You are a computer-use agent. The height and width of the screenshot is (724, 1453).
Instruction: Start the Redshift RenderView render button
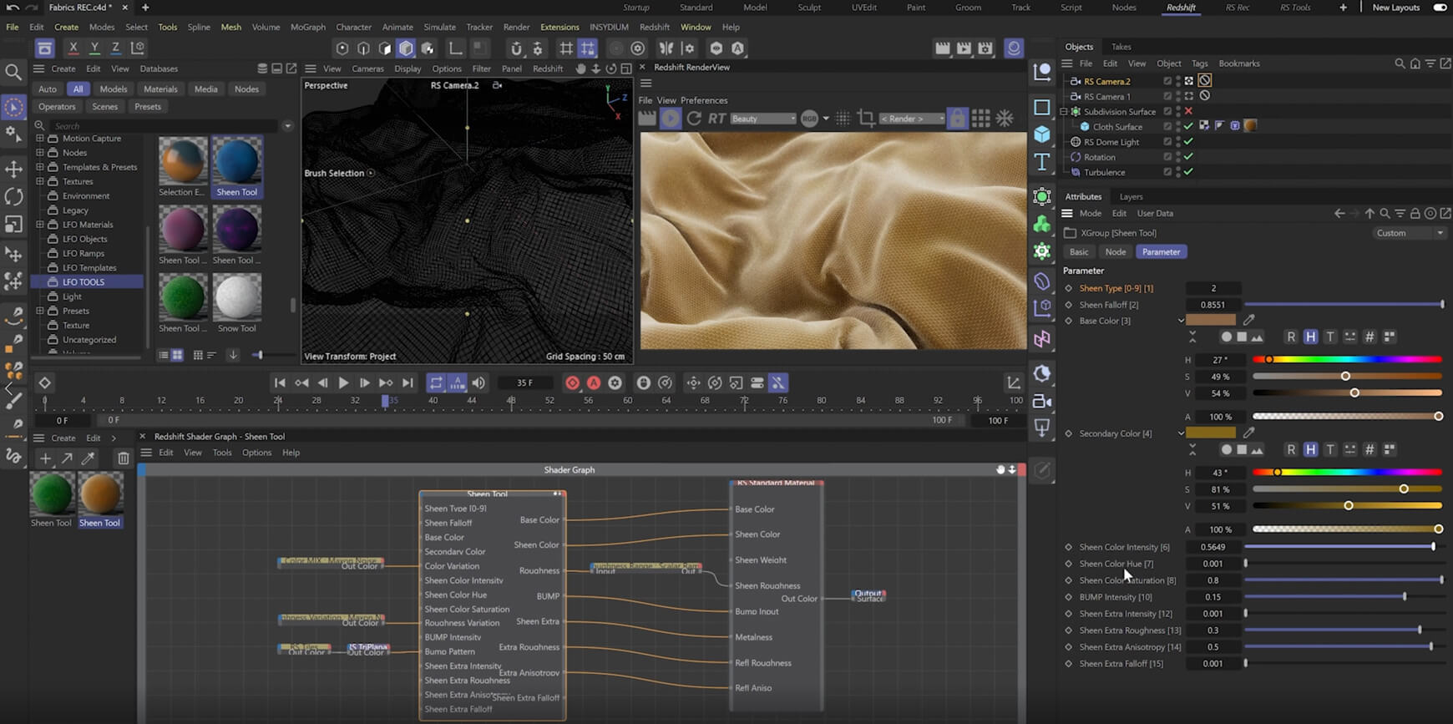click(x=671, y=119)
